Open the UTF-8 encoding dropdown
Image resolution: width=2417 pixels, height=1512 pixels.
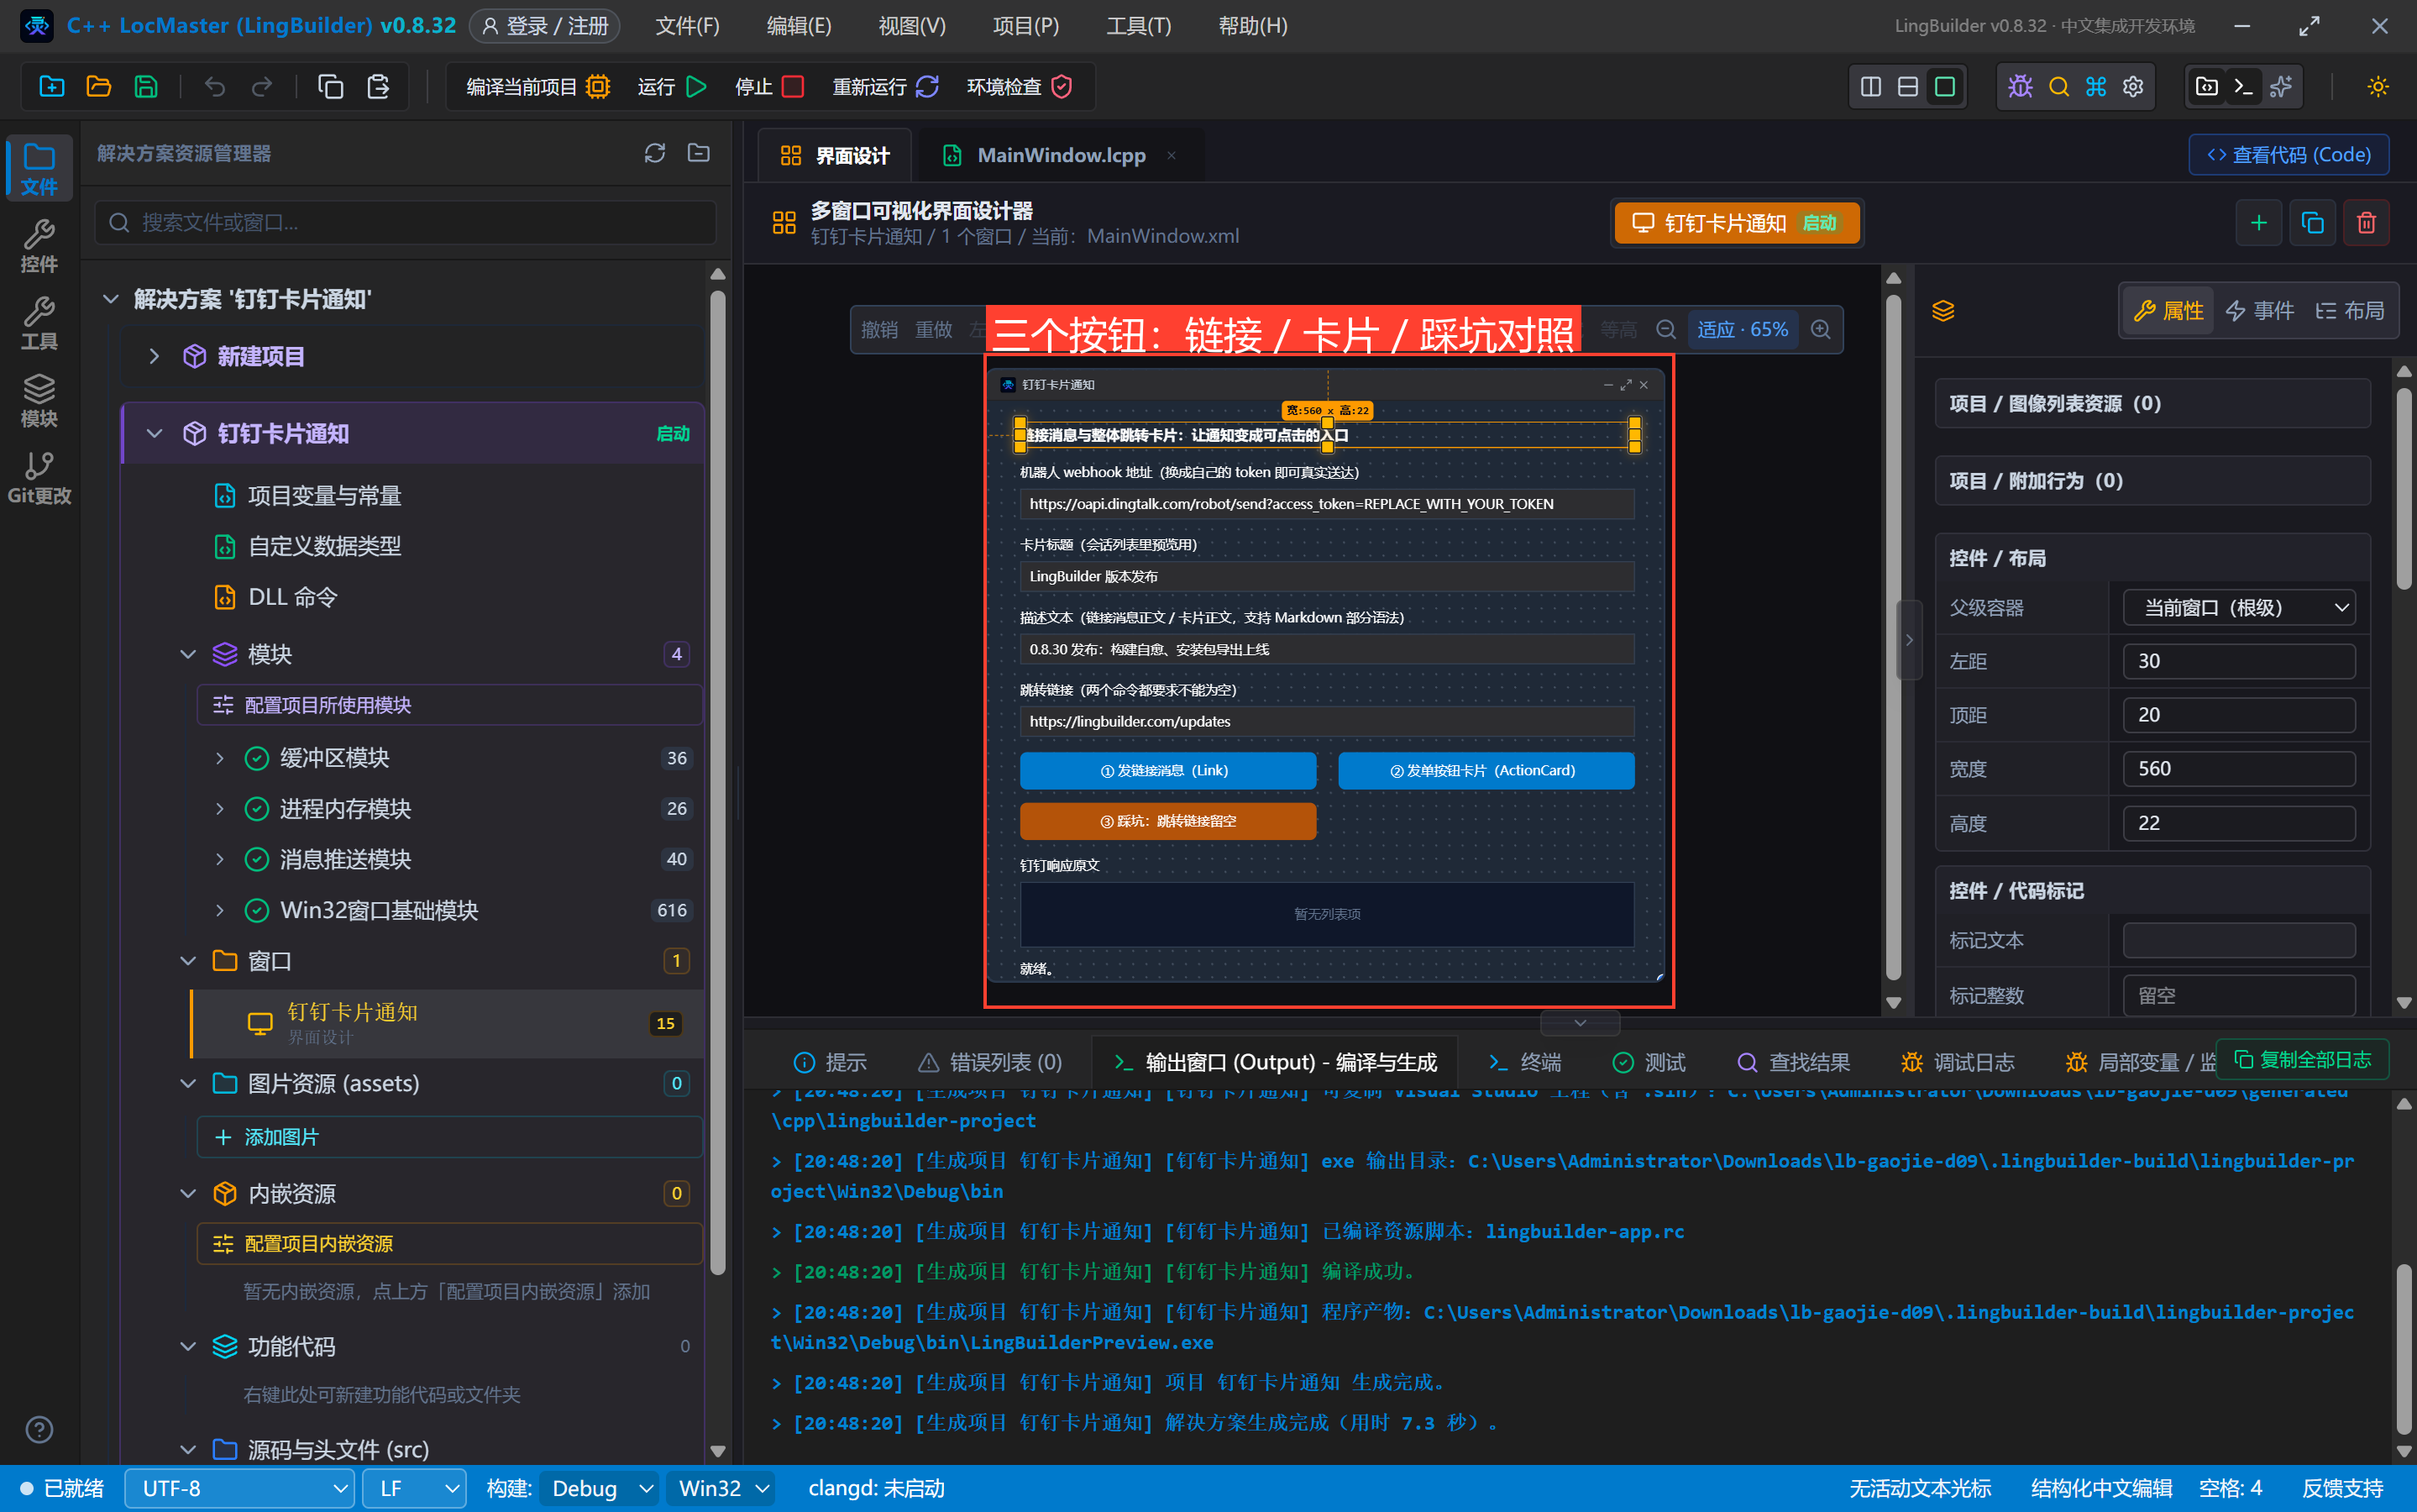point(239,1488)
